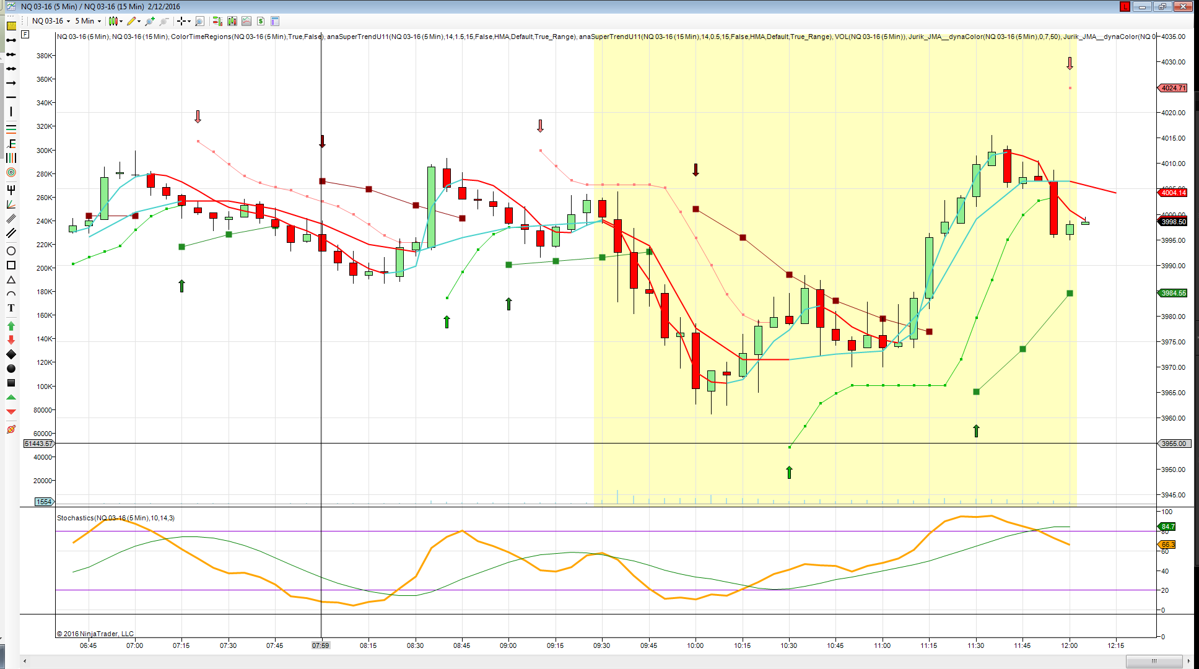Toggle the Data Box icon

tap(275, 21)
